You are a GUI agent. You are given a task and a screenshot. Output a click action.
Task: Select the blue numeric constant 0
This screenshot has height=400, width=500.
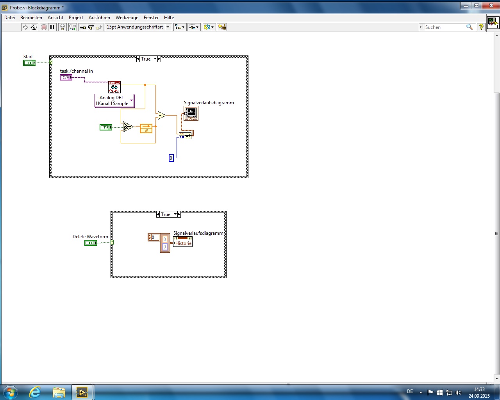[x=171, y=158]
